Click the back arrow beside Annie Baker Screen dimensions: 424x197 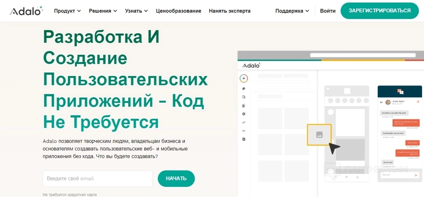pos(382,102)
